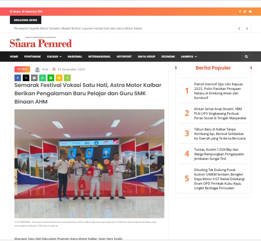Viewport: 261px width, 241px height.
Task: Open YouTube channel from top bar
Action: coord(250,12)
